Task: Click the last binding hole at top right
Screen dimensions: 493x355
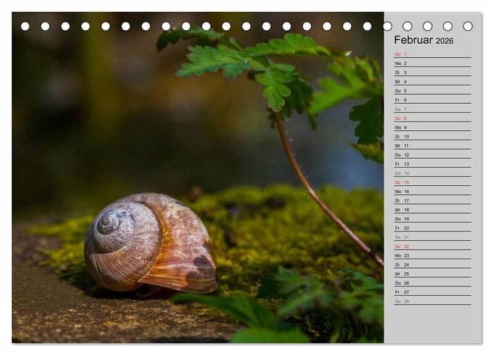Action: point(468,27)
